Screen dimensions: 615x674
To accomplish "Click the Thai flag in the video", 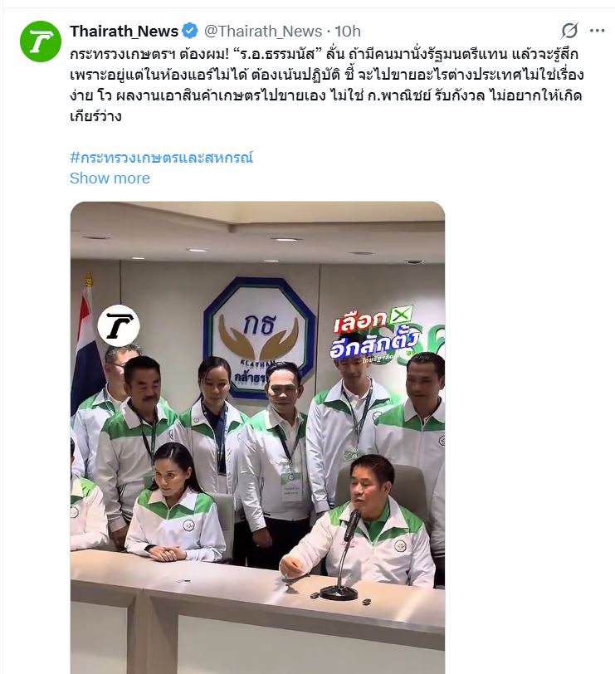I will pos(87,344).
